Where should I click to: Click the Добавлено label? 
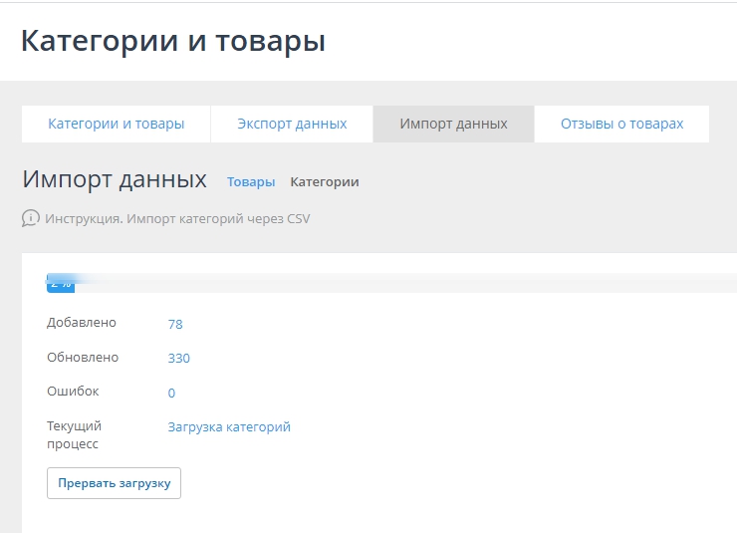(x=82, y=323)
